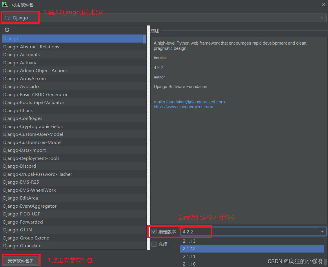The image size is (328, 267).
Task: Select Django-Deployment-Tools in the list
Action: pyautogui.click(x=74, y=158)
